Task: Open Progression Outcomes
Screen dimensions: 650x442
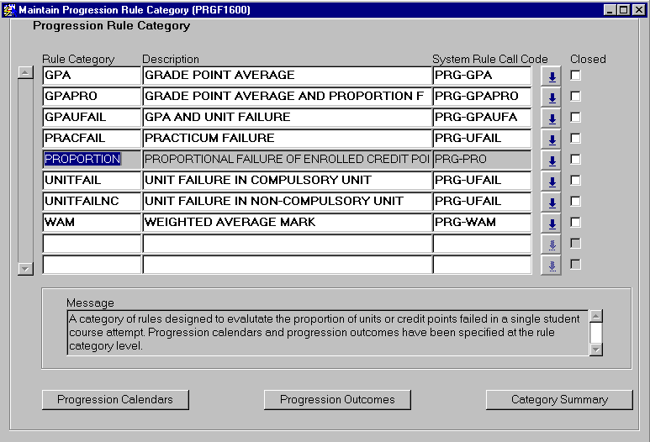Action: point(337,400)
